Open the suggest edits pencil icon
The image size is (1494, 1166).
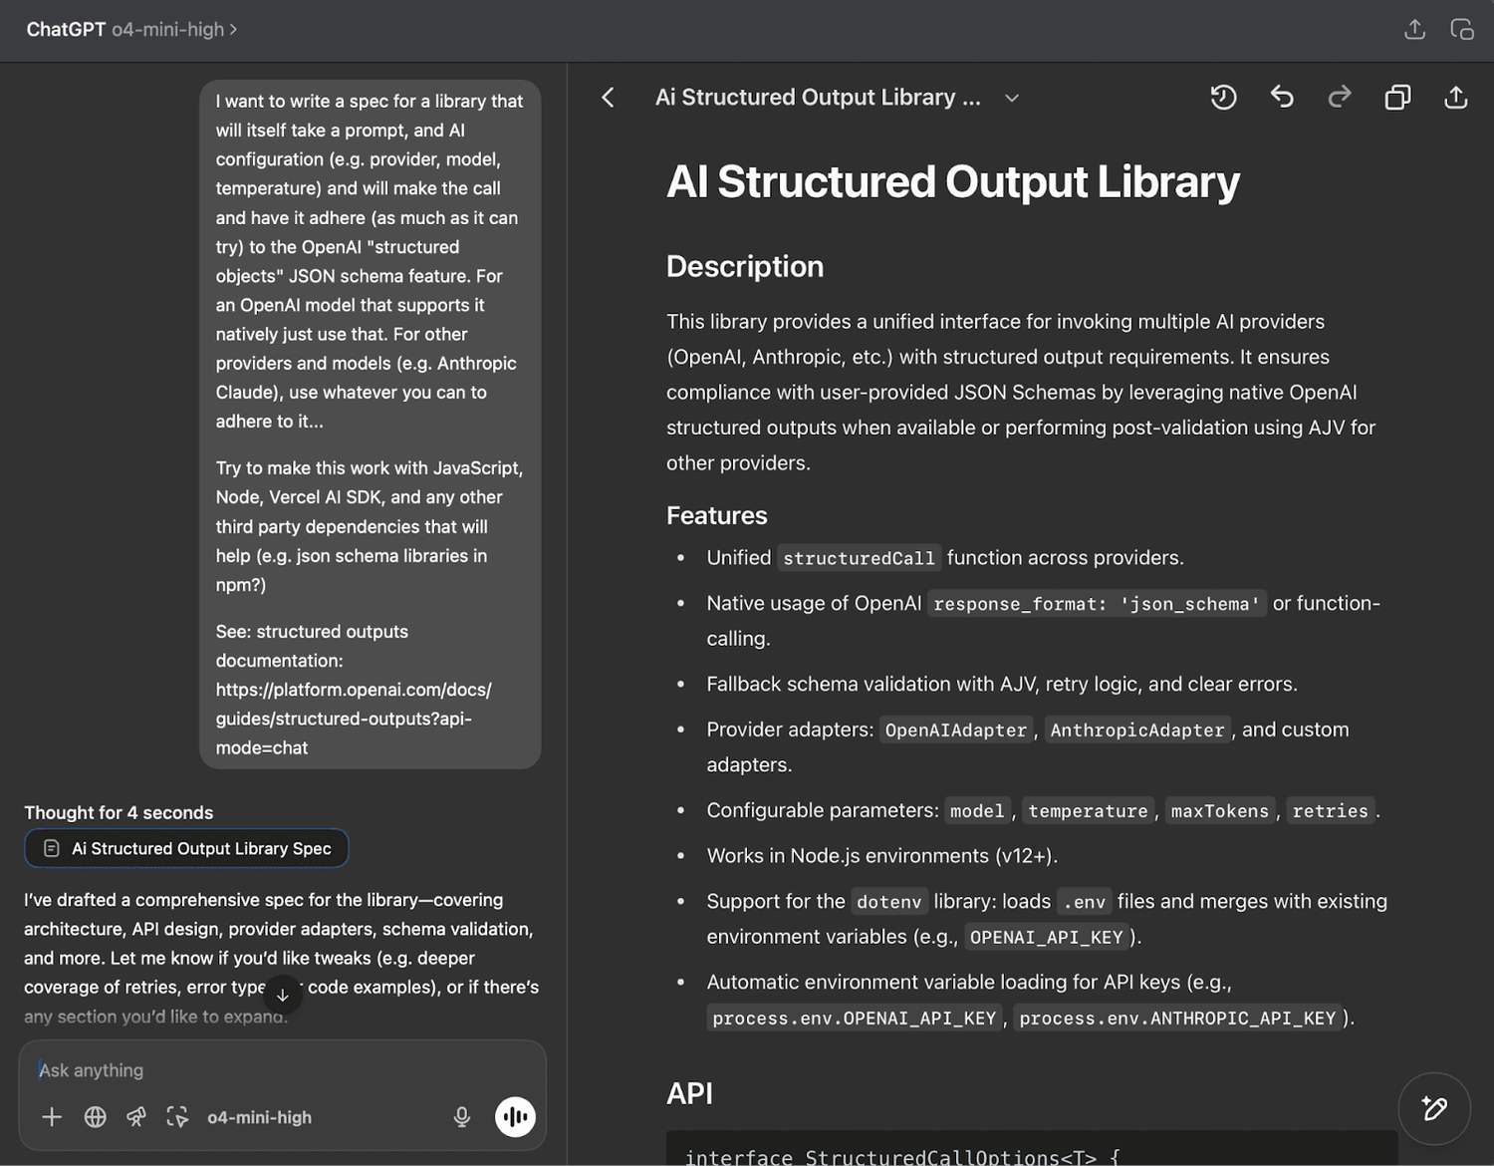pos(1434,1108)
